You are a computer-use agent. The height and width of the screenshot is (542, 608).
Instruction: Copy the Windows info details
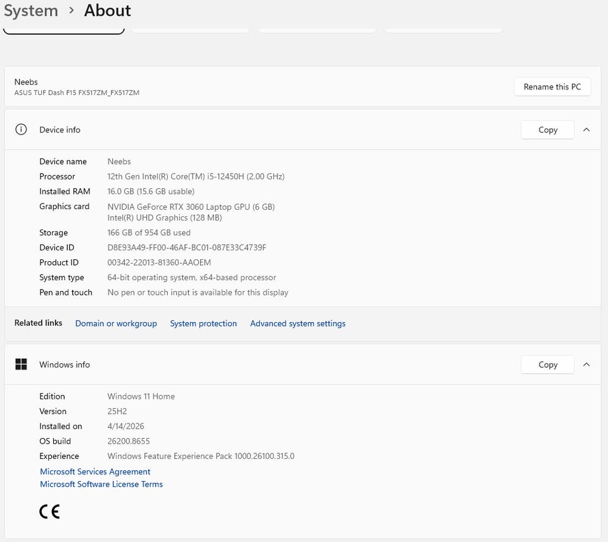[x=547, y=365]
